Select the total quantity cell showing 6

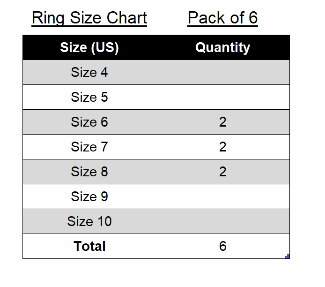point(222,246)
